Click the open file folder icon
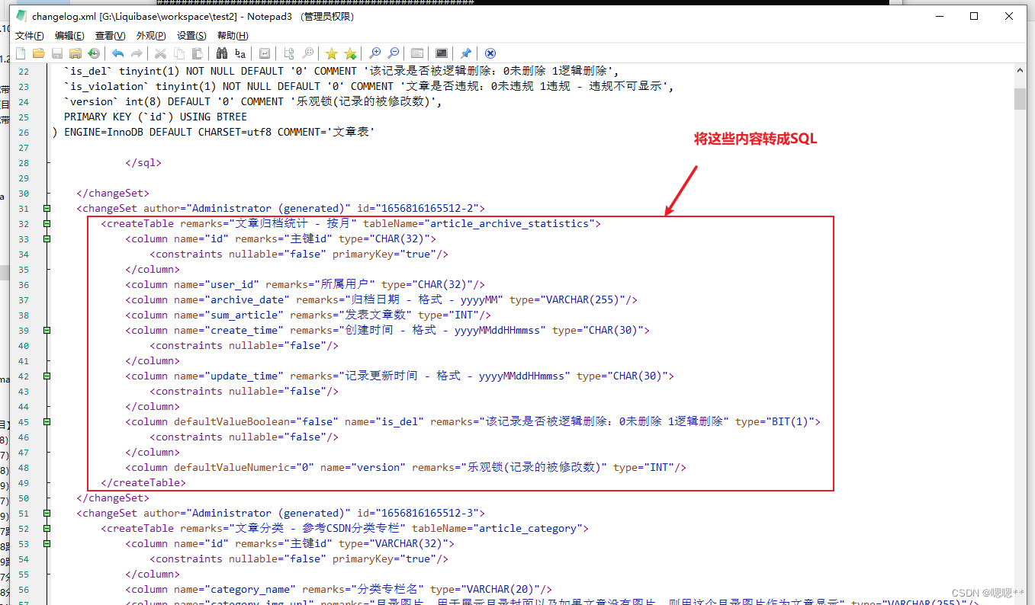Image resolution: width=1035 pixels, height=605 pixels. point(39,53)
